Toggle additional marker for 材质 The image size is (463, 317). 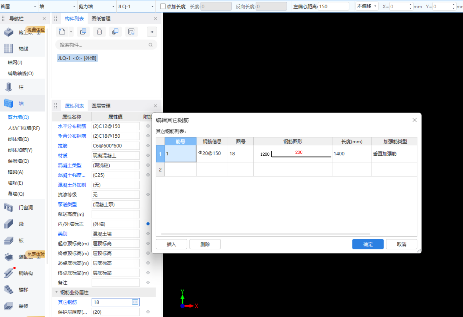point(148,155)
